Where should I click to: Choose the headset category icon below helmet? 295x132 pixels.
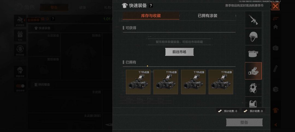[253, 54]
